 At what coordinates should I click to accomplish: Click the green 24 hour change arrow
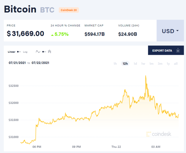52,35
